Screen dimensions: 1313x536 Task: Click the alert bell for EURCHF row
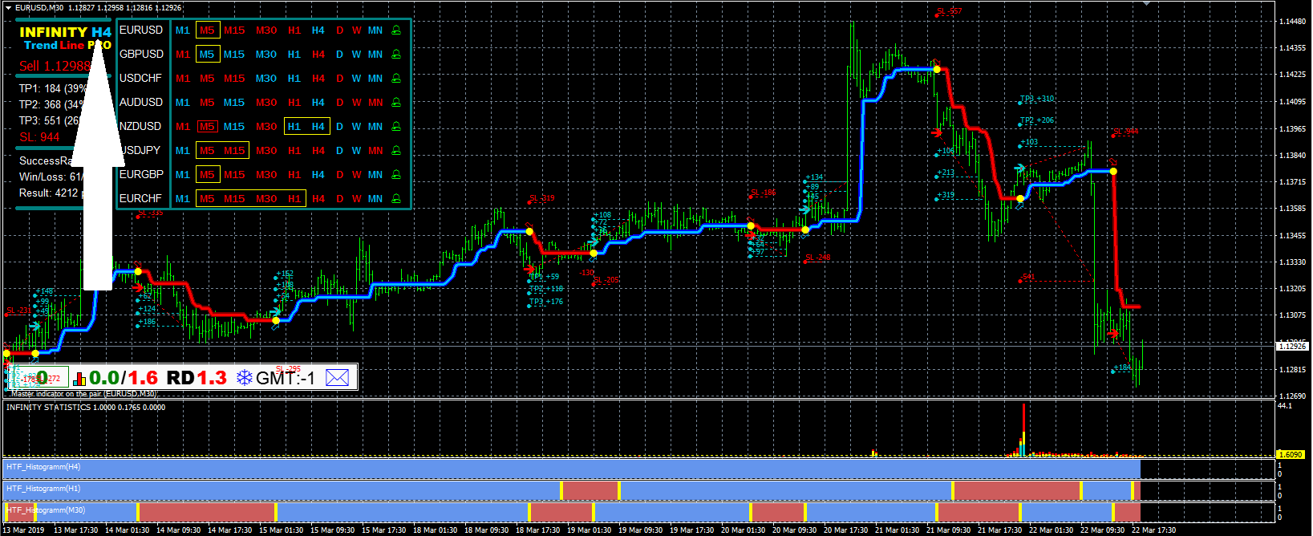pyautogui.click(x=396, y=199)
